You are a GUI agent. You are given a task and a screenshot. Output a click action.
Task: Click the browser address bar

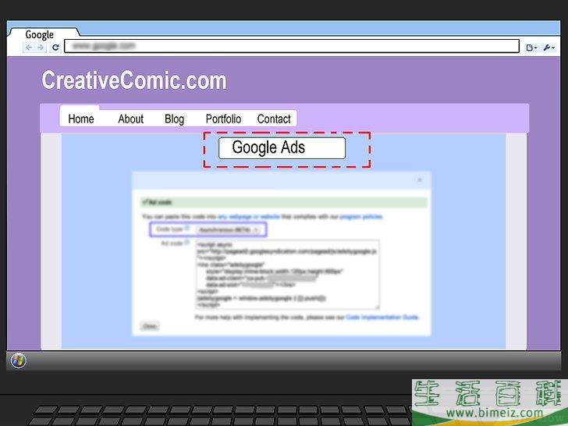coord(292,46)
